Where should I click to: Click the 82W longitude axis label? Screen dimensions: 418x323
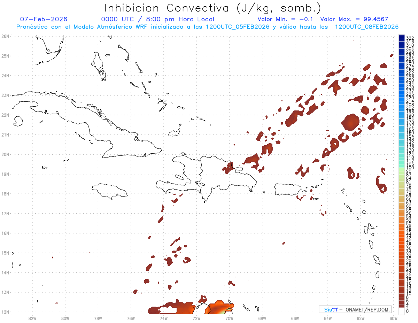(32, 318)
